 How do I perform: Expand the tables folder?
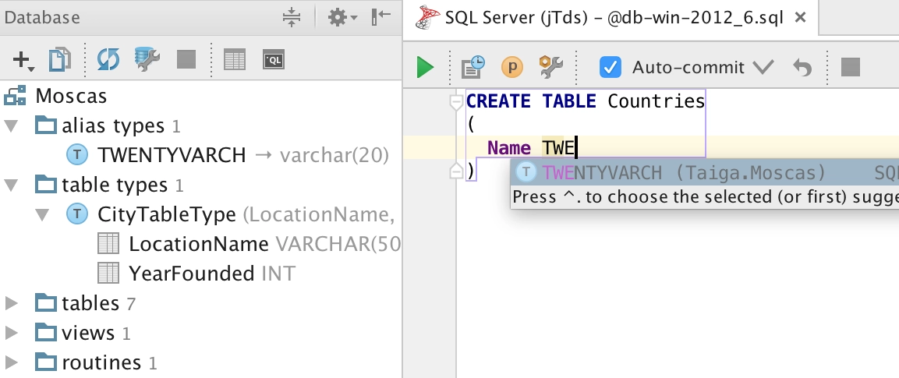tap(12, 303)
